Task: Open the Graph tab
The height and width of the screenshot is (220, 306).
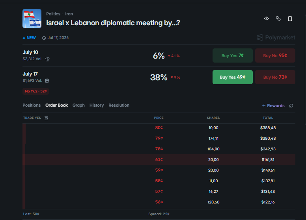Action: 78,105
